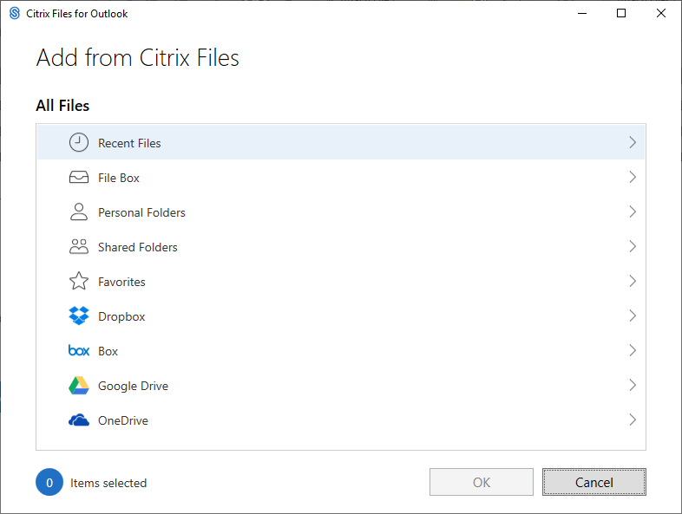The height and width of the screenshot is (514, 682).
Task: Click the items selected counter badge
Action: (x=49, y=483)
